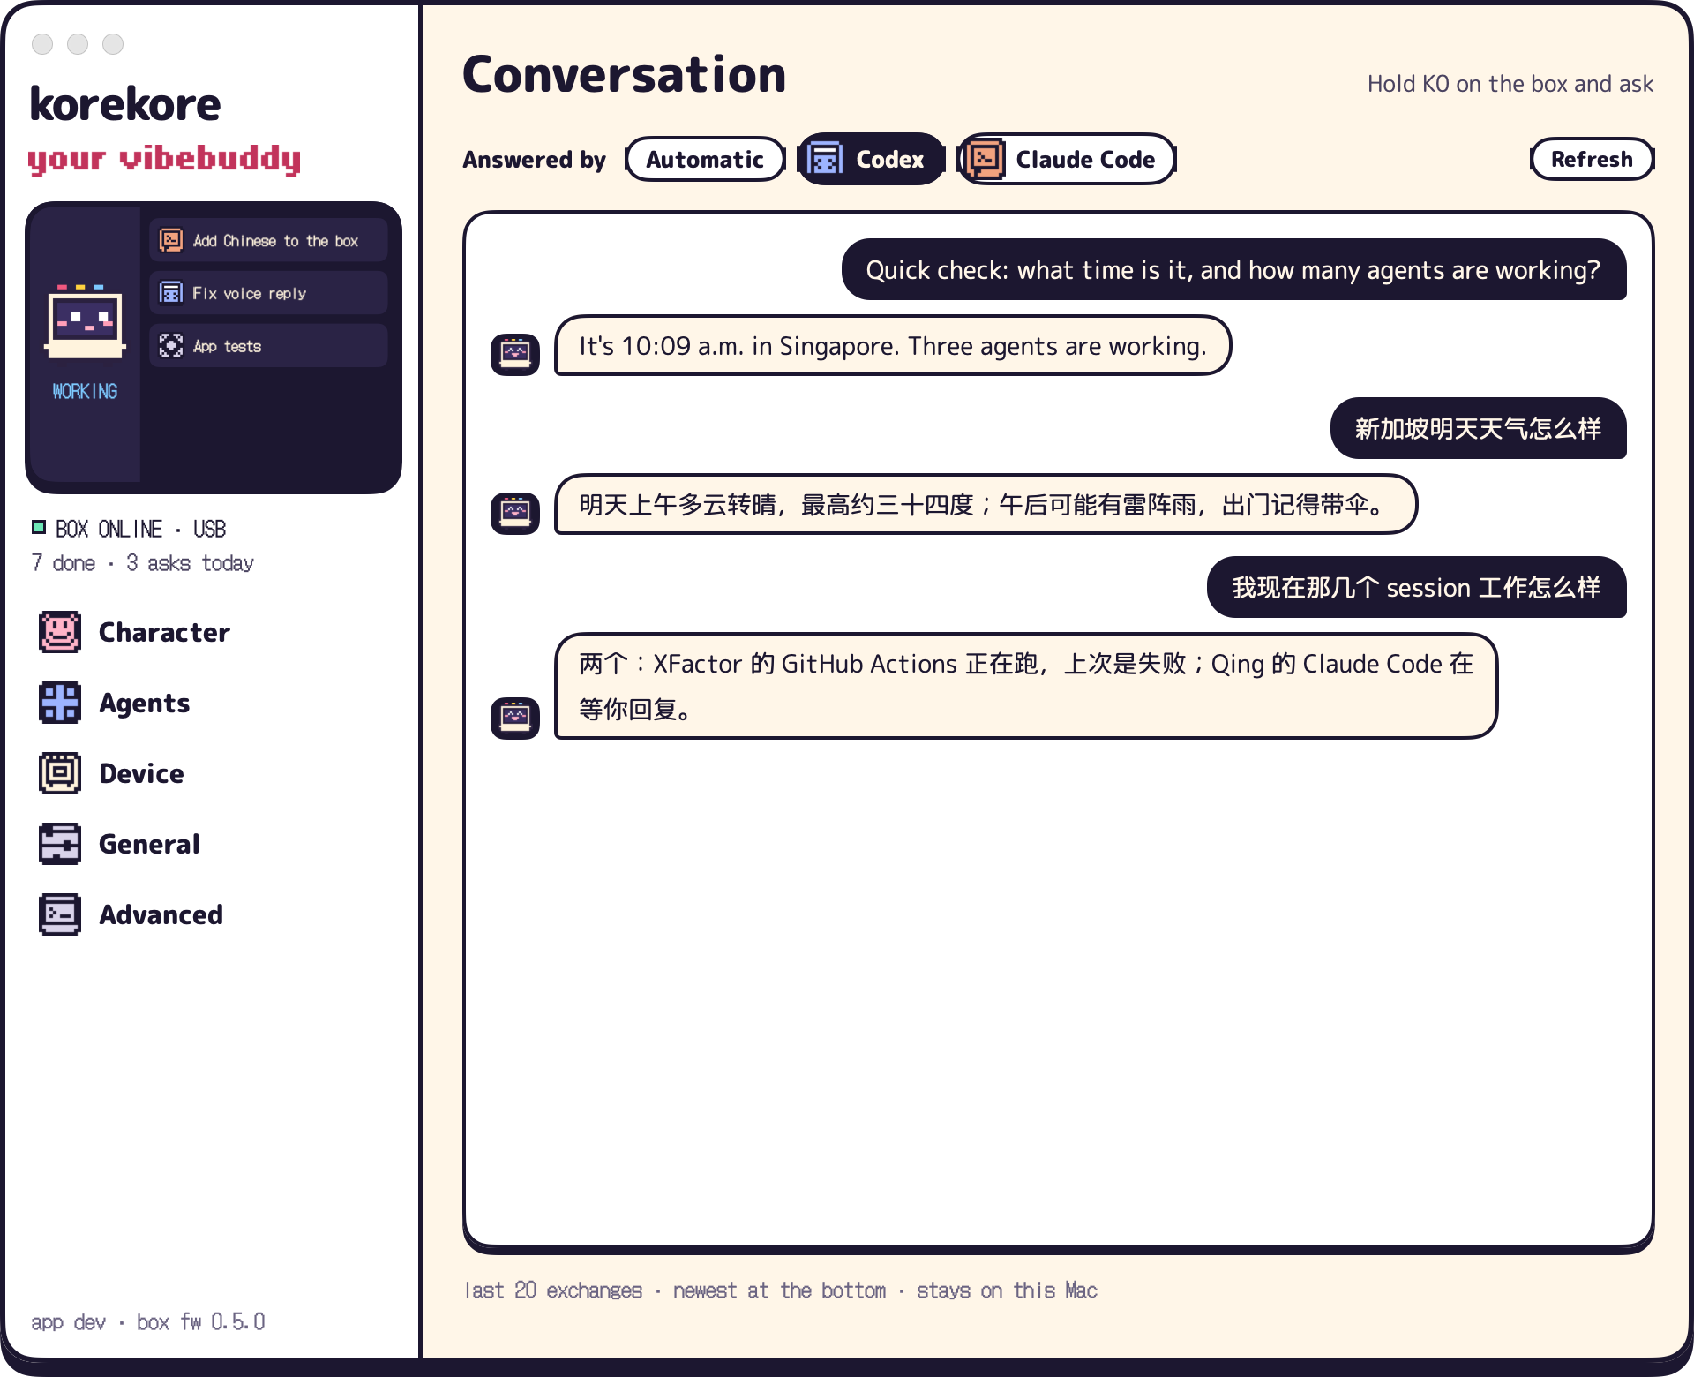Click the Claude Code icon in the answer selector
Viewport: 1694px width, 1377px height.
985,159
